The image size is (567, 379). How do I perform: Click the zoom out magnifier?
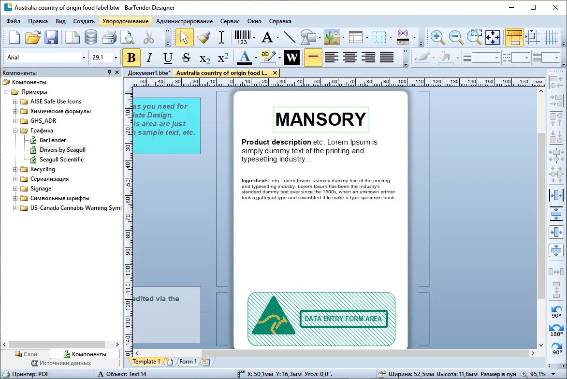point(456,37)
